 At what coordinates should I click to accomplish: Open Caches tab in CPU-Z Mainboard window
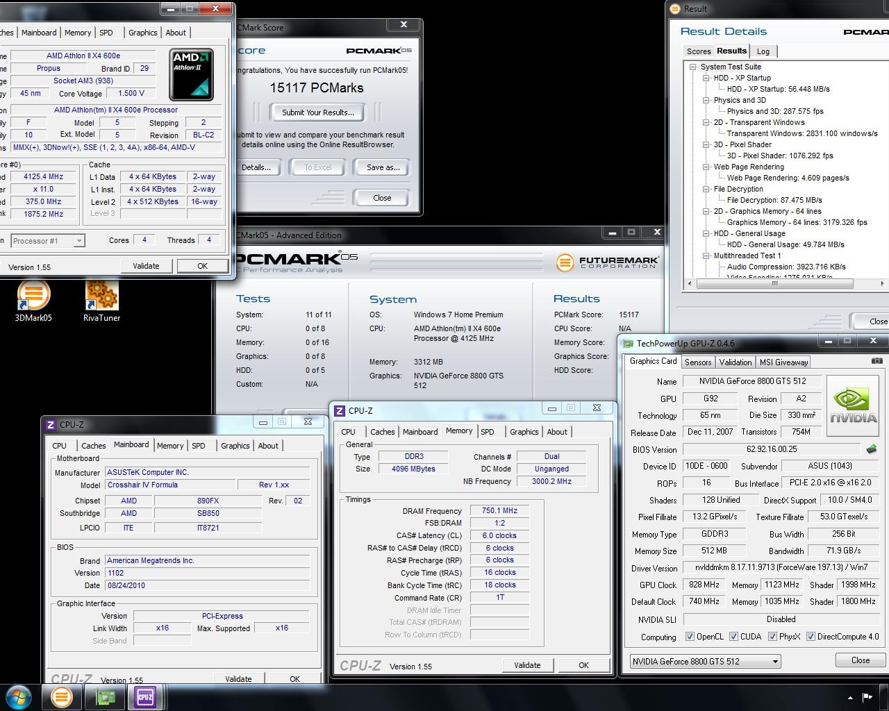93,446
